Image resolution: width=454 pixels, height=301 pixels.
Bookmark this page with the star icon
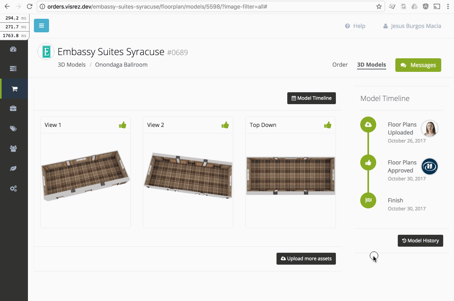[x=379, y=6]
